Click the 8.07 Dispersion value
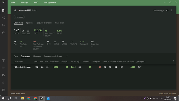The width and height of the screenshot is (179, 101). [x=92, y=42]
